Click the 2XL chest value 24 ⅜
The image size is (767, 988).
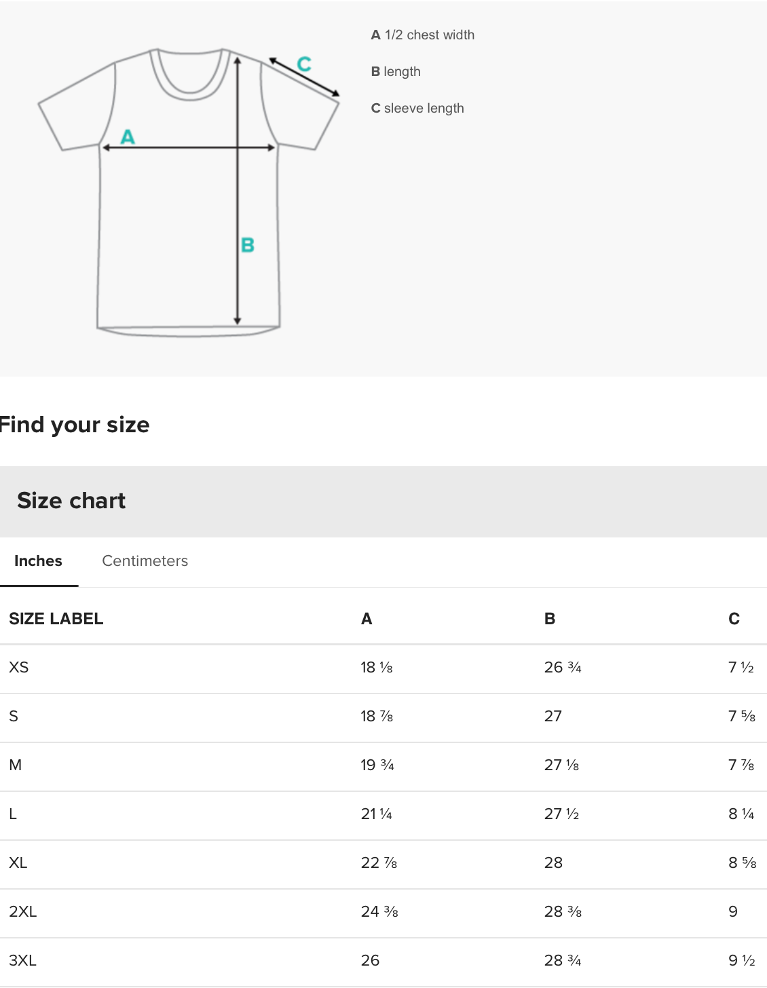click(x=379, y=912)
